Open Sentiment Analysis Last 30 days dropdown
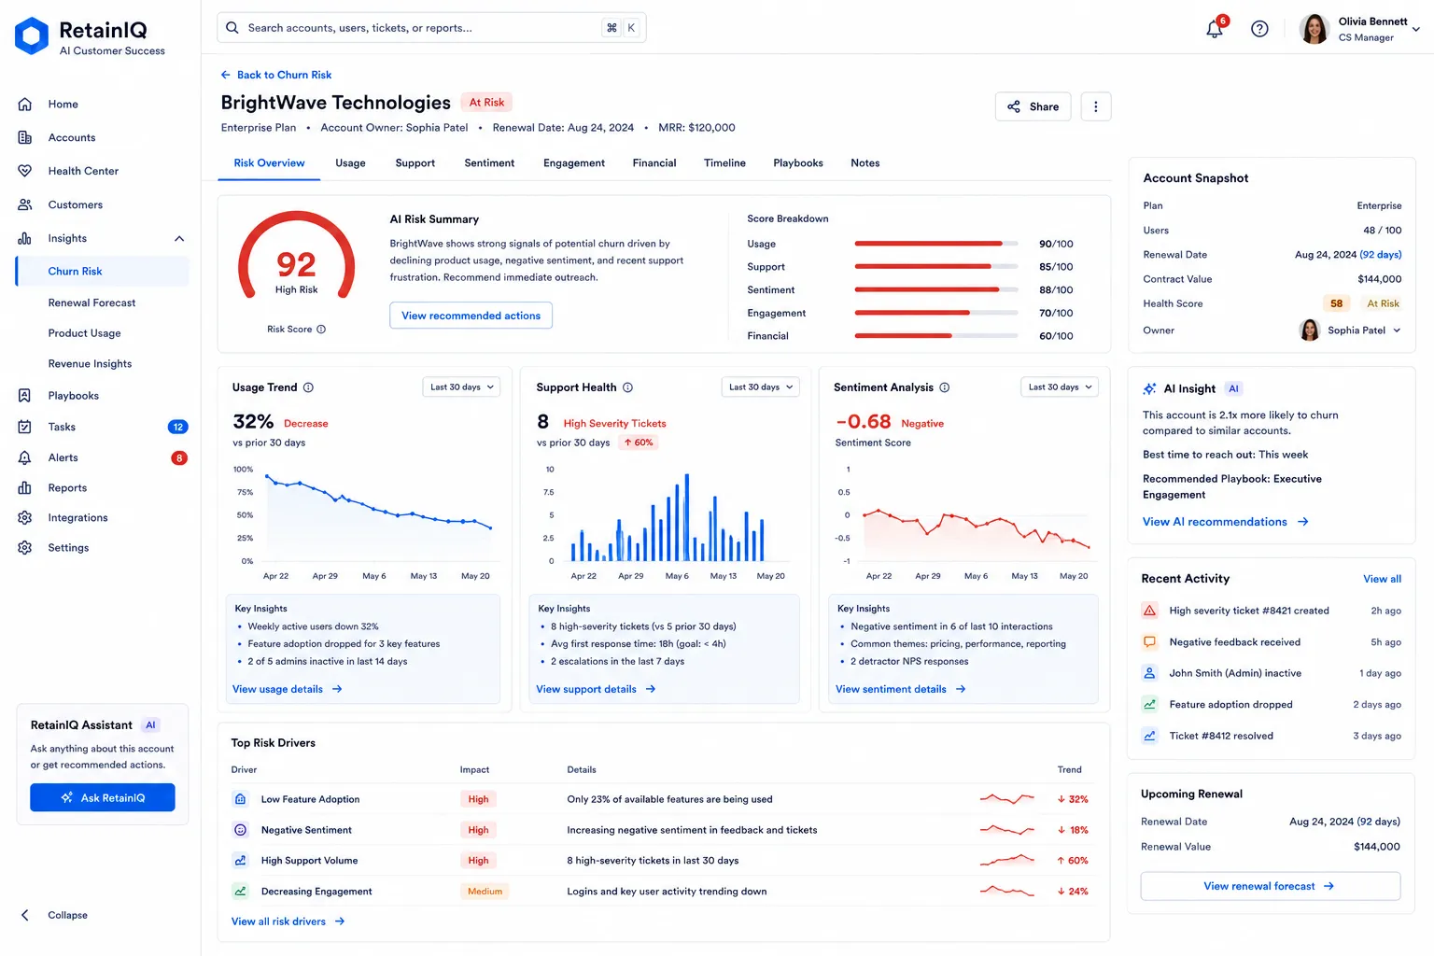Viewport: 1434px width, 956px height. [x=1060, y=387]
